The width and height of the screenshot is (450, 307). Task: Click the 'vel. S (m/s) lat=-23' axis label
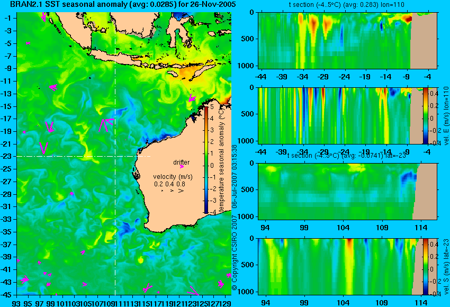pos(446,267)
